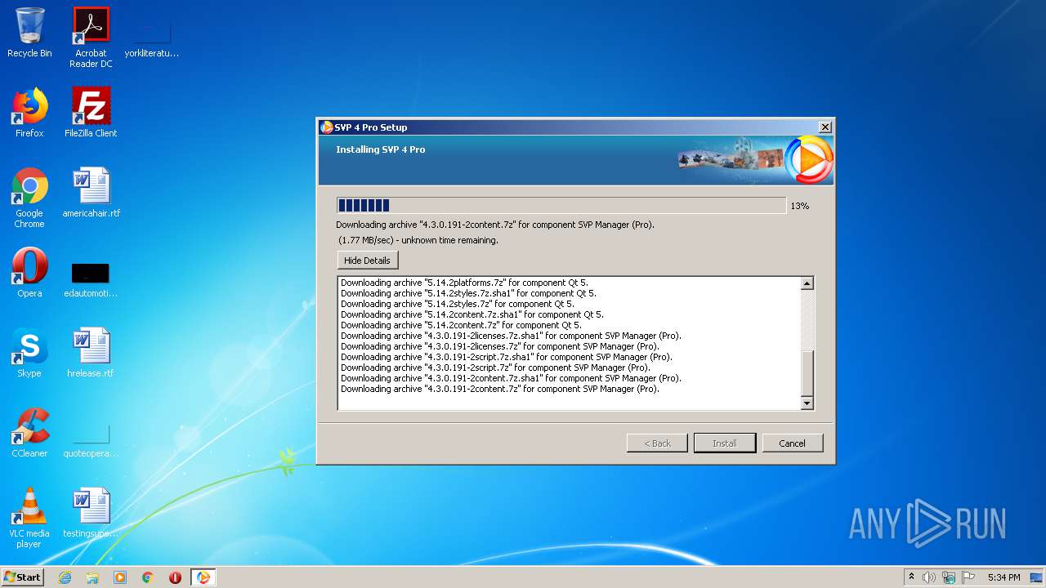Image resolution: width=1046 pixels, height=588 pixels.
Task: Select log line "5.14.2content.7z.sha1"
Action: [472, 314]
